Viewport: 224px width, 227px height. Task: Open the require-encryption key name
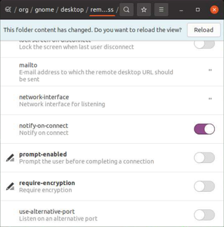coord(47,183)
